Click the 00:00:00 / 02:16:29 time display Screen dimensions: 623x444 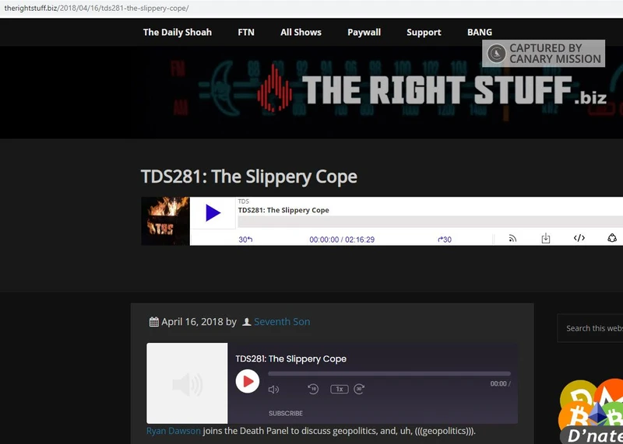pyautogui.click(x=342, y=239)
